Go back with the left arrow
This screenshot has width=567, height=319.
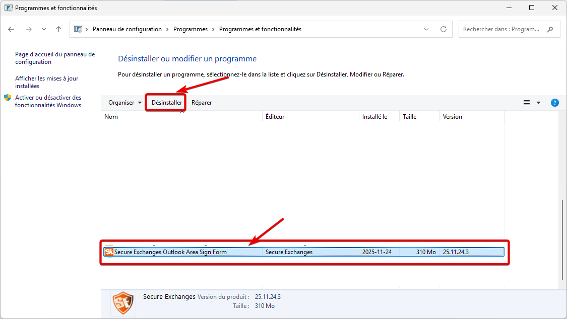(x=11, y=29)
